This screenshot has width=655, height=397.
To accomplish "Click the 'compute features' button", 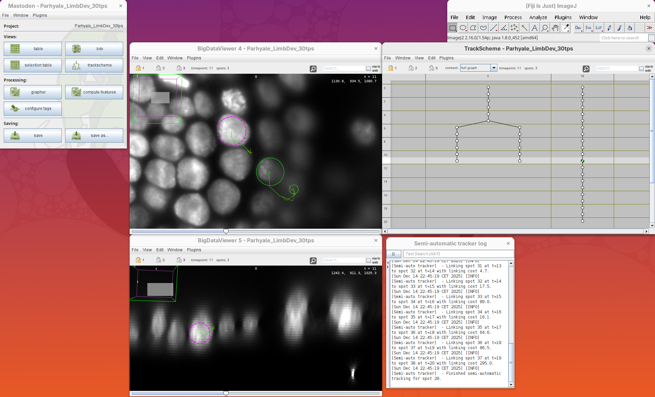I will click(x=94, y=92).
